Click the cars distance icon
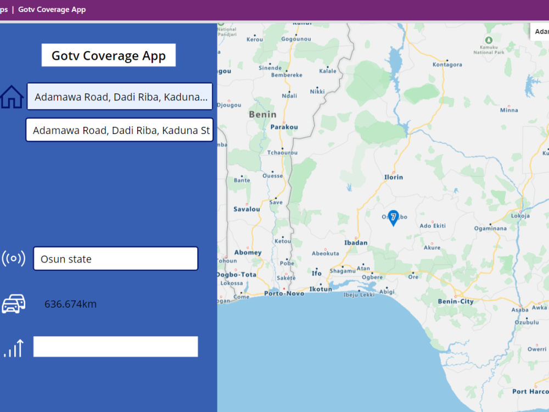Viewport: 549px width, 412px height. tap(14, 303)
